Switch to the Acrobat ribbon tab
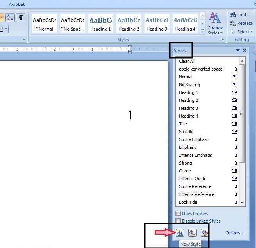Viewport: 256px width, 248px height. tap(17, 4)
